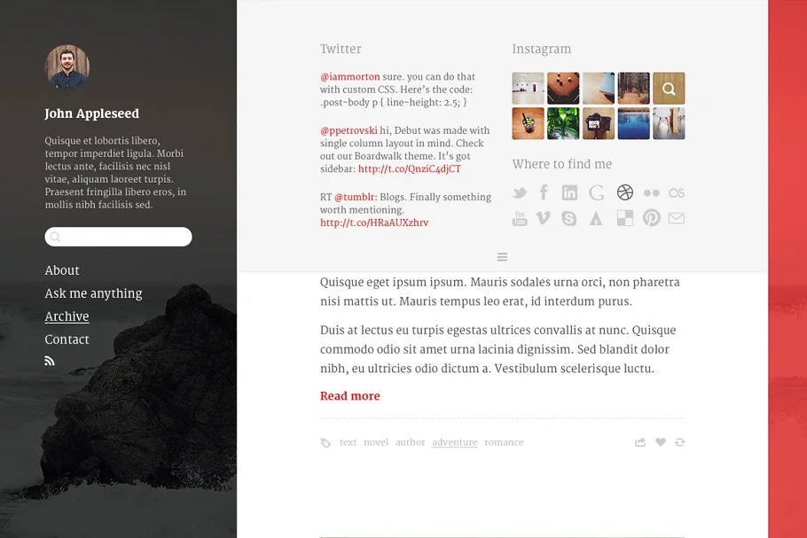Open the RSS feed icon
This screenshot has width=807, height=538.
[50, 361]
